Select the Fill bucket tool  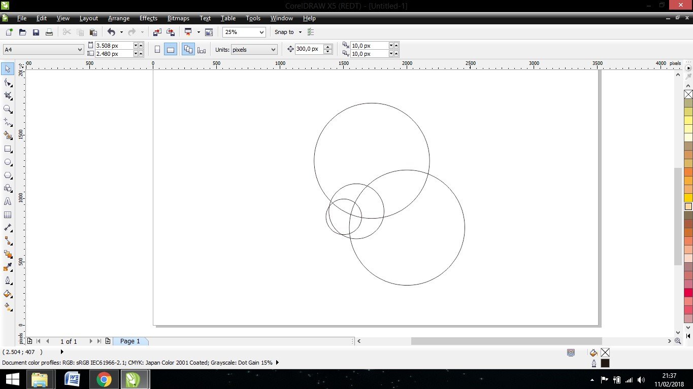point(8,294)
